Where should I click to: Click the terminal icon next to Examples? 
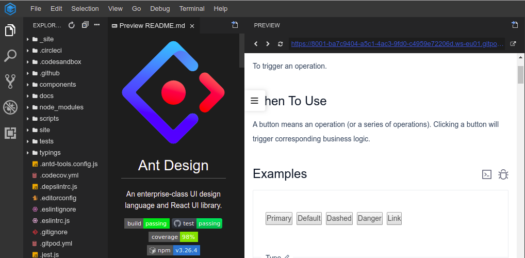[487, 174]
